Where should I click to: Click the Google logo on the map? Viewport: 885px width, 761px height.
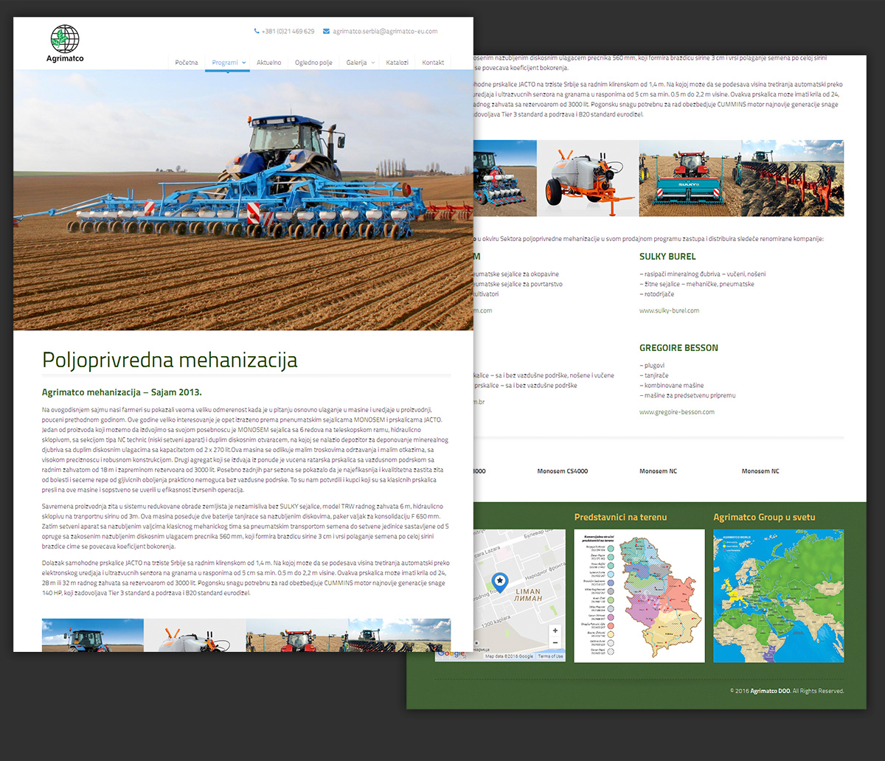point(451,654)
